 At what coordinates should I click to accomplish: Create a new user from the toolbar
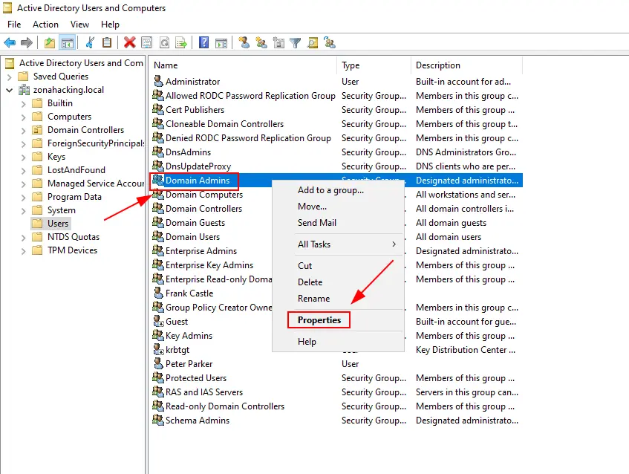pos(244,42)
